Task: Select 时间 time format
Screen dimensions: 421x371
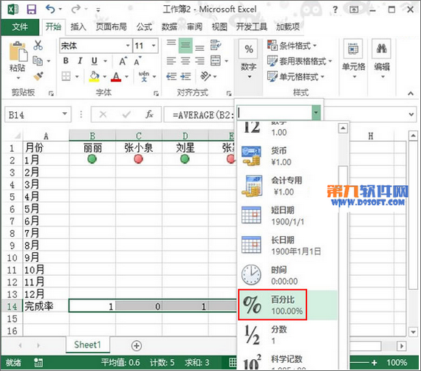Action: 287,275
